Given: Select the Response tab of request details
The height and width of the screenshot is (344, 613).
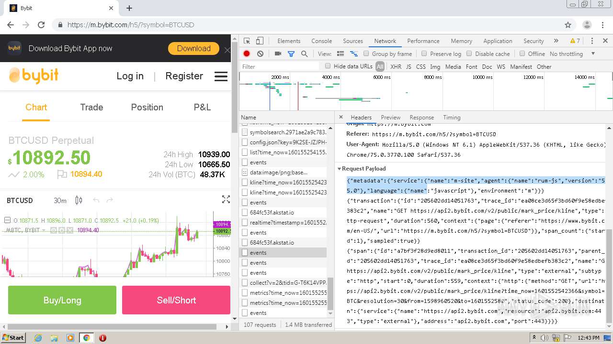Looking at the screenshot, I should [x=421, y=117].
